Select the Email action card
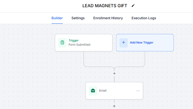This screenshot has width=193, height=109. 114,91
